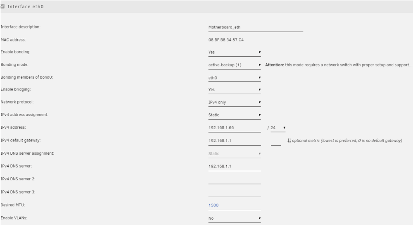Click the Enable bridging label
This screenshot has width=413, height=225.
pyautogui.click(x=16, y=89)
